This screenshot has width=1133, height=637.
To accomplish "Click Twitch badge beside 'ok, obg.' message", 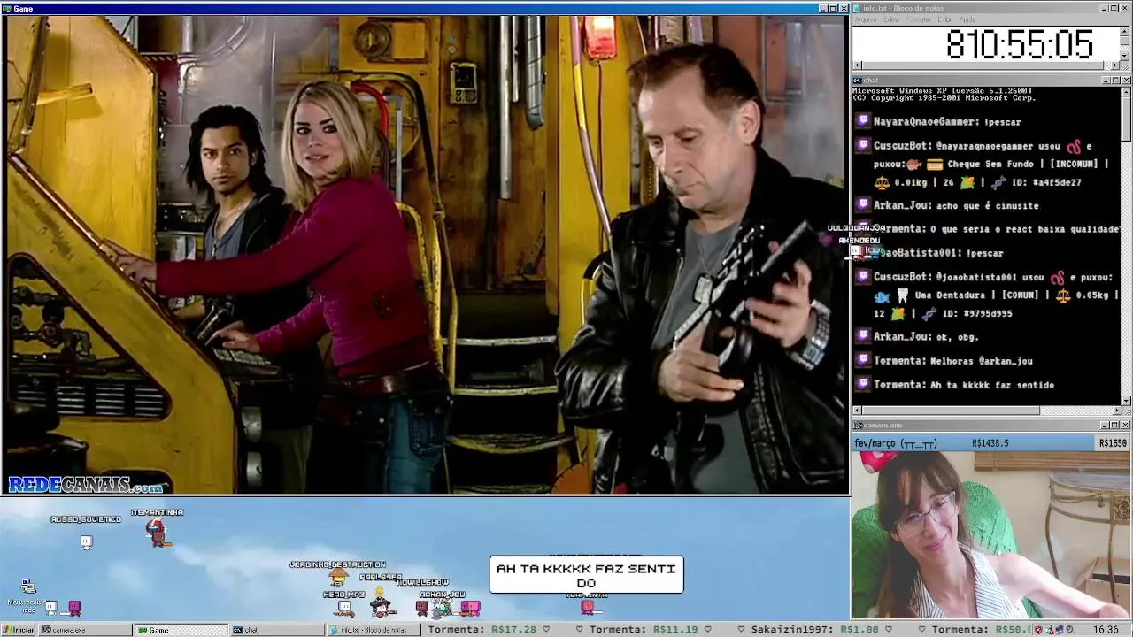I will [864, 336].
